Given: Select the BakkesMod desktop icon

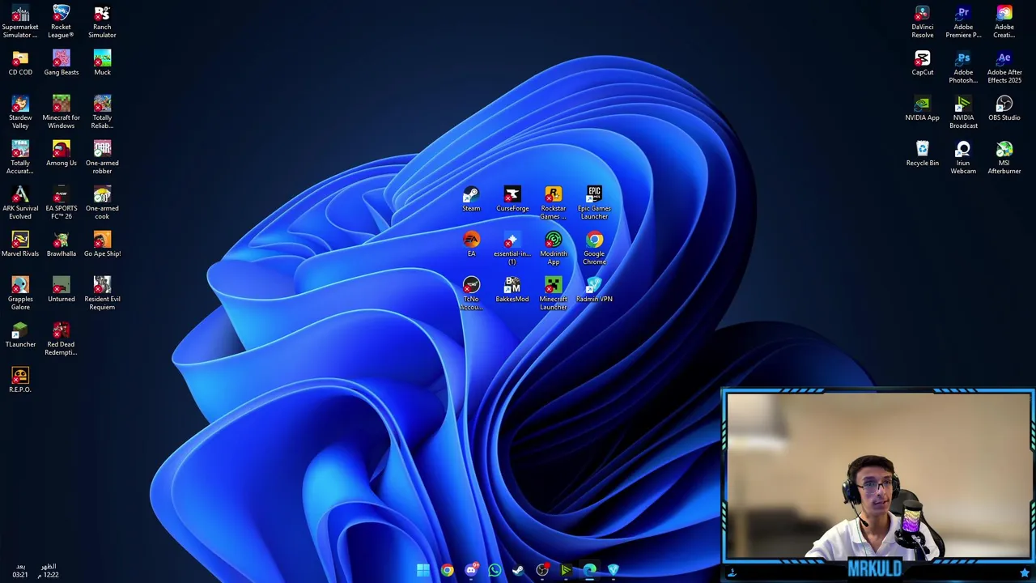Looking at the screenshot, I should click(512, 290).
